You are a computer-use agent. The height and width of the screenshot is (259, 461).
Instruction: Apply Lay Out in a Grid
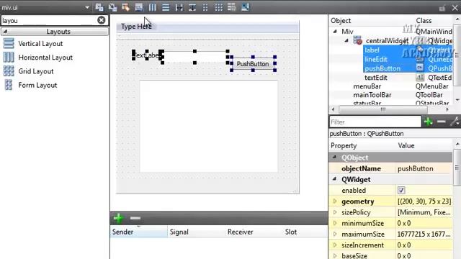point(218,7)
